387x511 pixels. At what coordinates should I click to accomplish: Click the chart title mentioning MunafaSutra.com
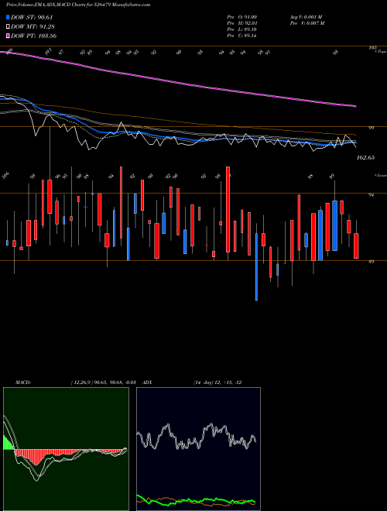tap(78, 5)
